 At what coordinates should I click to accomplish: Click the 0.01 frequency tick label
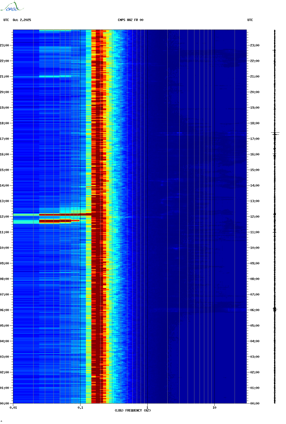point(13,408)
